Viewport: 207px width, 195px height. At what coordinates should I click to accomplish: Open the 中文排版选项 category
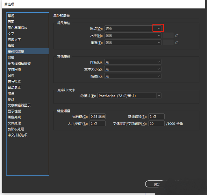coord(18,135)
